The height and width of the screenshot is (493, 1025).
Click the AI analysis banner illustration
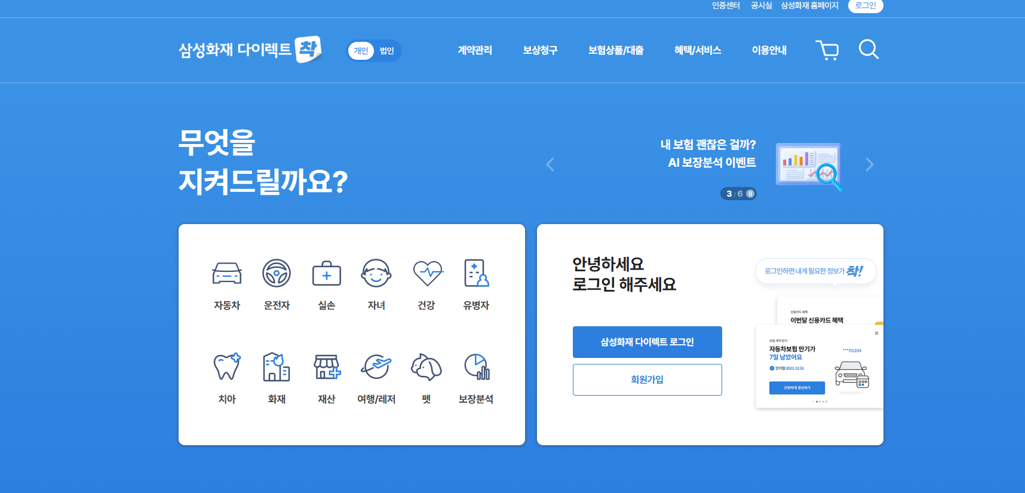point(809,166)
